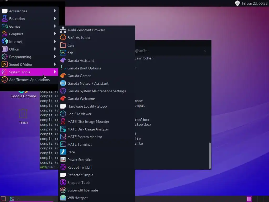269x202 pixels.
Task: Expand Graphics submenu arrow
Action: (55, 34)
